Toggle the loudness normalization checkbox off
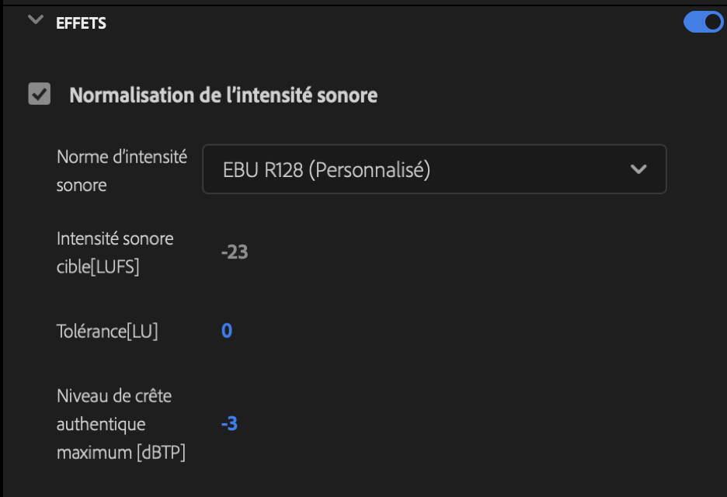This screenshot has width=727, height=497. coord(40,95)
